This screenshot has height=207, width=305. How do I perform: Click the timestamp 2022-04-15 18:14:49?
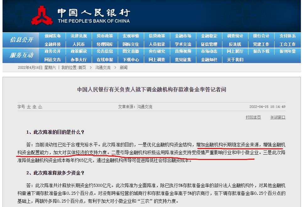pyautogui.click(x=267, y=107)
